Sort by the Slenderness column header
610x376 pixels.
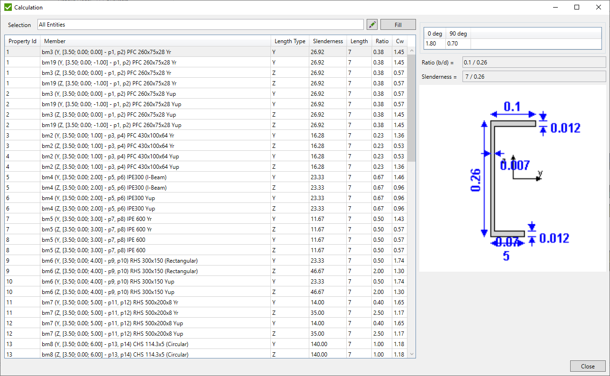click(328, 41)
